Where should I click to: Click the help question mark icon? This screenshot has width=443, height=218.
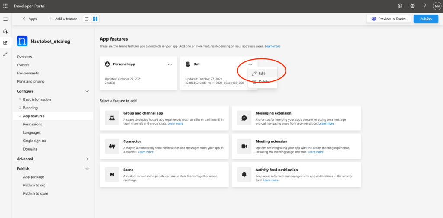(x=425, y=6)
